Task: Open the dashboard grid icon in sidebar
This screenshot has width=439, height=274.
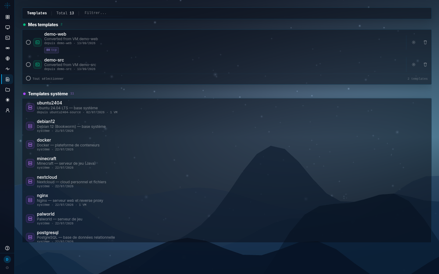Action: click(8, 17)
